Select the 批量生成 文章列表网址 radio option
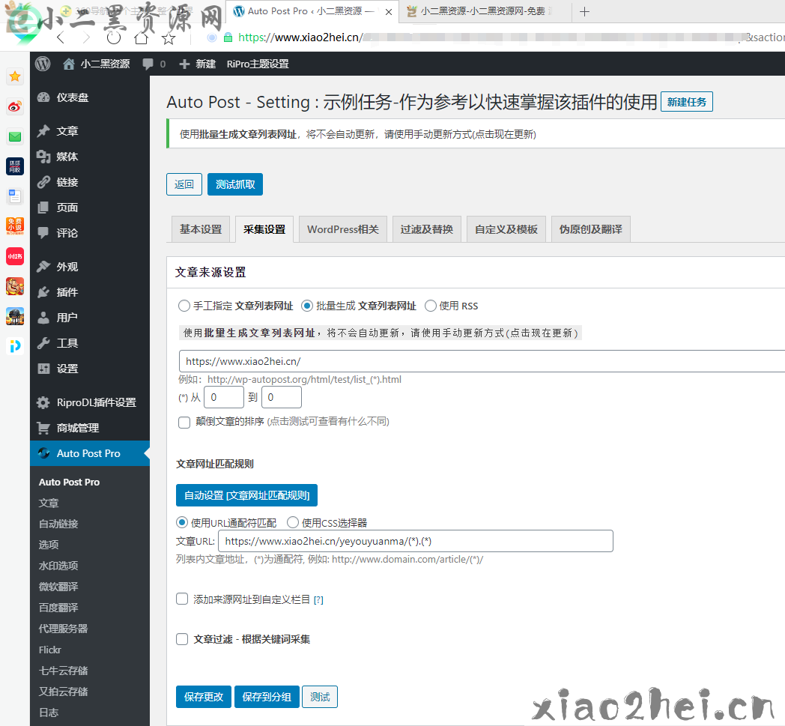785x726 pixels. point(307,306)
